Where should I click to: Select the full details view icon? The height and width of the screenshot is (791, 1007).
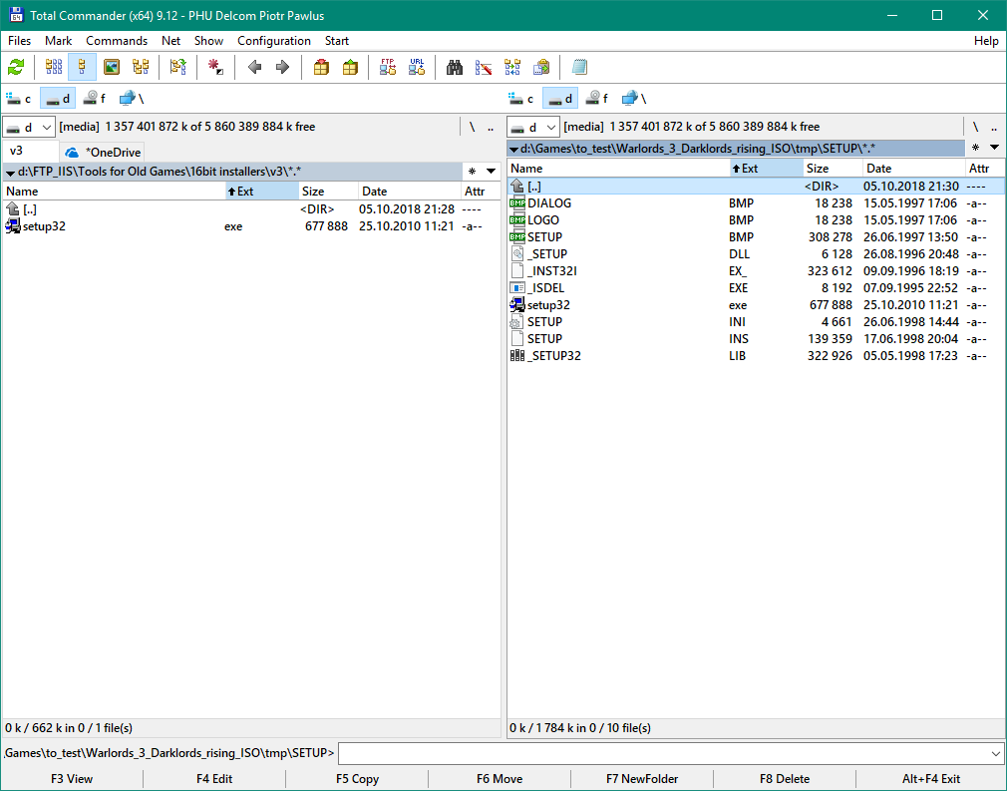[82, 67]
